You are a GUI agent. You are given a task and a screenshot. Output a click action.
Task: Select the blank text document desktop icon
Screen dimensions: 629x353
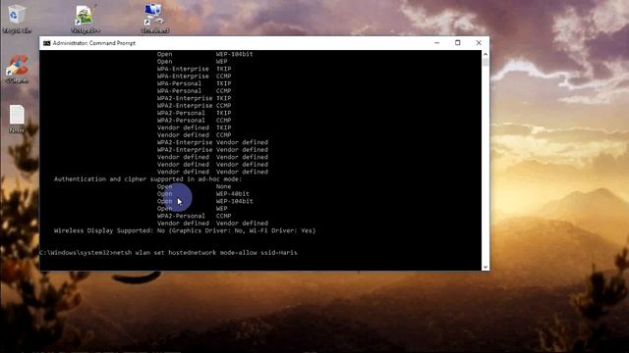tap(17, 119)
